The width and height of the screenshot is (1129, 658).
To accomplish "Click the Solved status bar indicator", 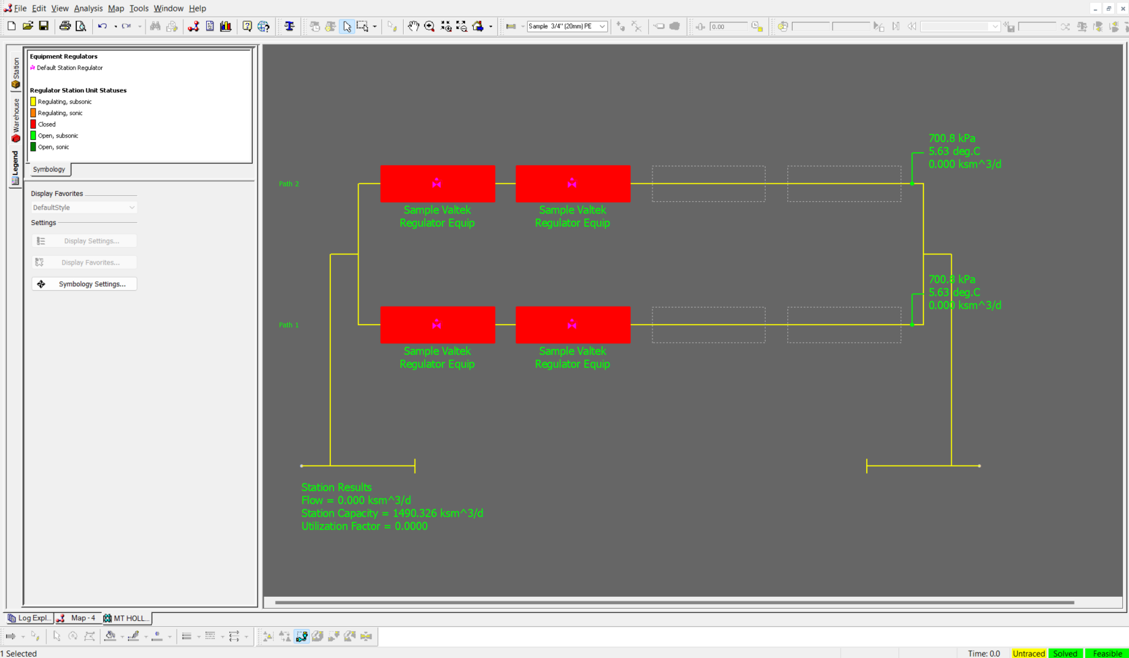I will pyautogui.click(x=1065, y=653).
